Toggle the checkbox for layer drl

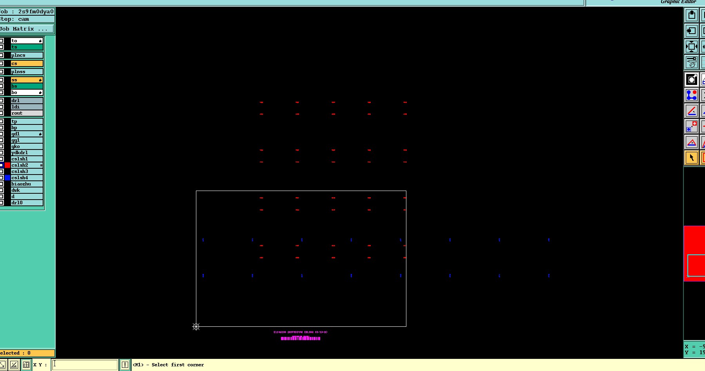pos(2,101)
